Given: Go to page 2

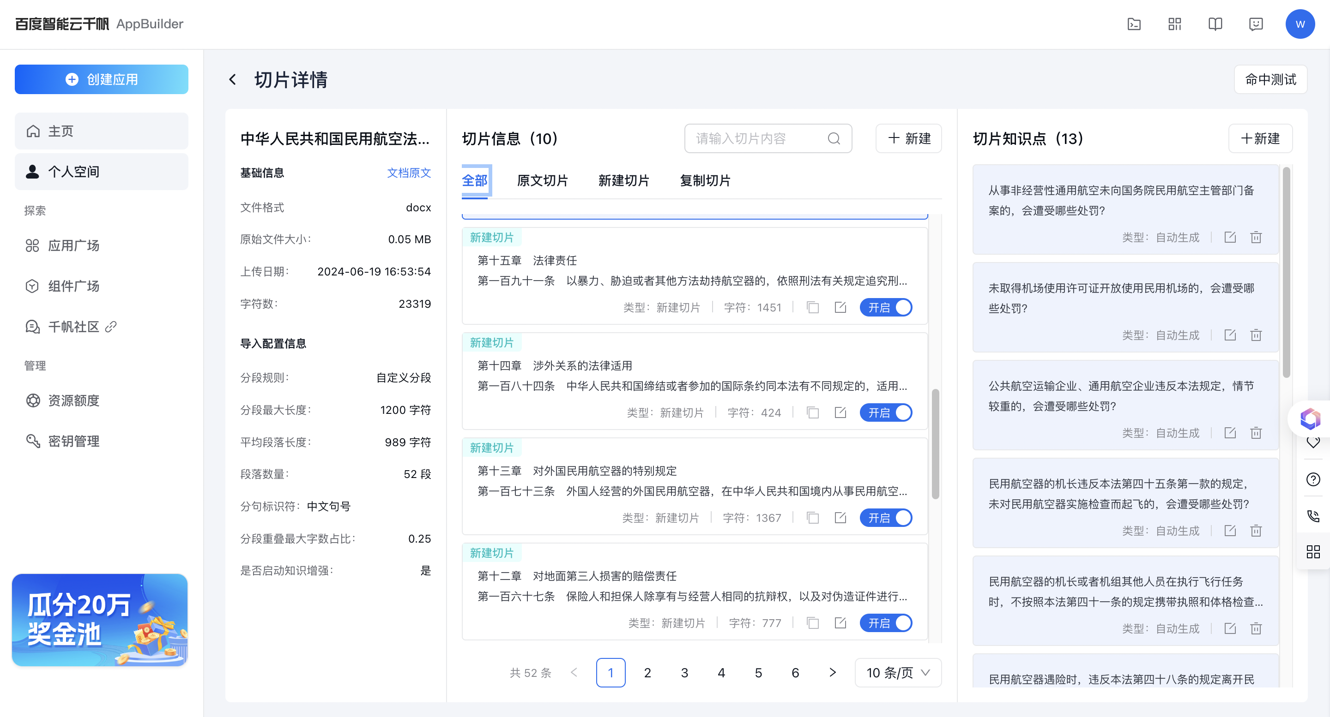Looking at the screenshot, I should tap(647, 673).
